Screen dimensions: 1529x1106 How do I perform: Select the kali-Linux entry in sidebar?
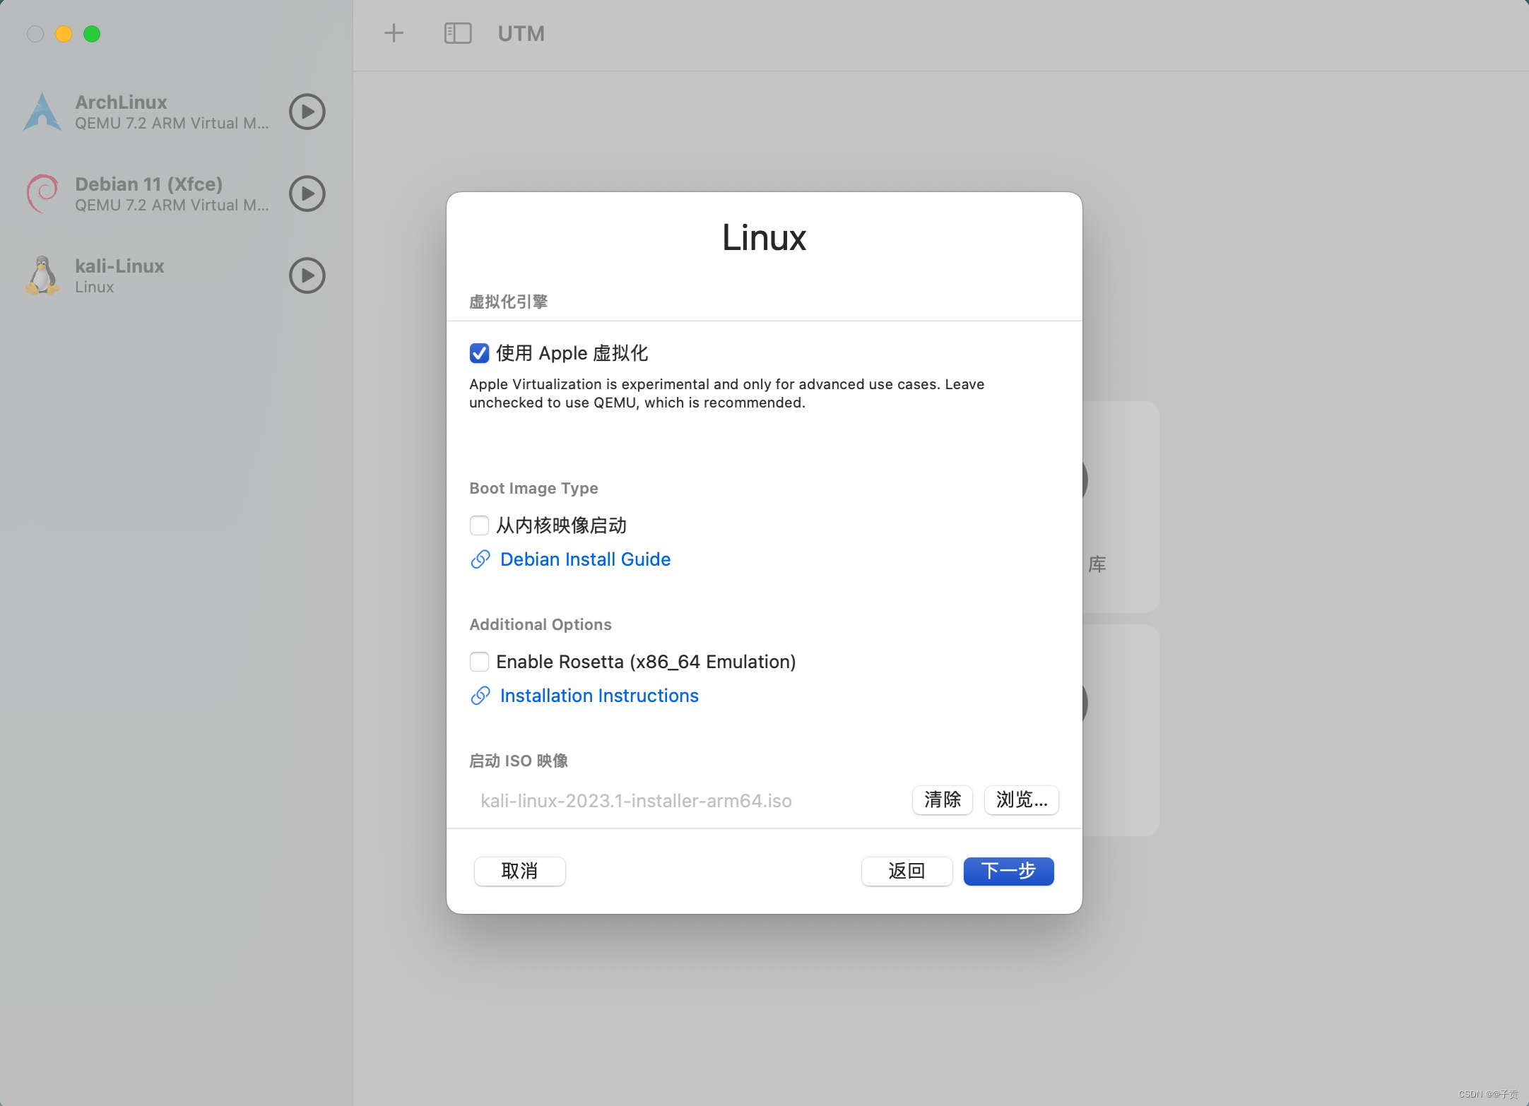(177, 275)
